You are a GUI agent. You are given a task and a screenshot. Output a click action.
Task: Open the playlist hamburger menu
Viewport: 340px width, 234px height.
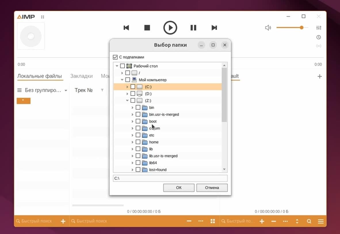pos(321,221)
